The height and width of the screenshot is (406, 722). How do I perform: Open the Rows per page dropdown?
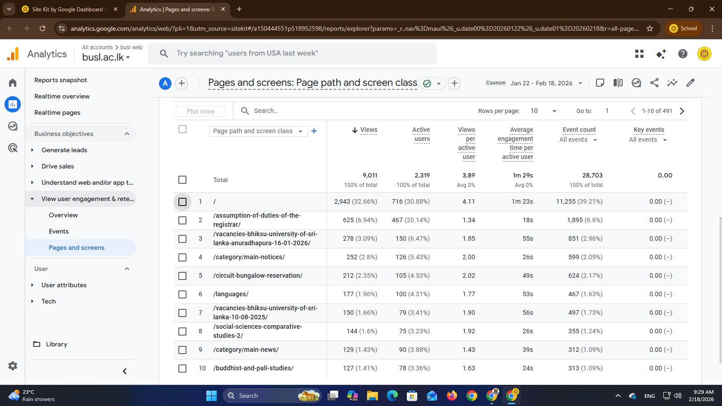coord(544,111)
